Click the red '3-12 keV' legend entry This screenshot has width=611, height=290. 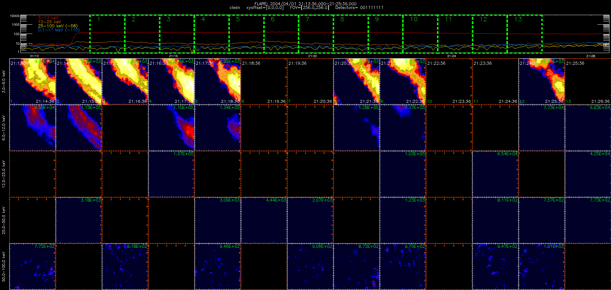click(48, 18)
